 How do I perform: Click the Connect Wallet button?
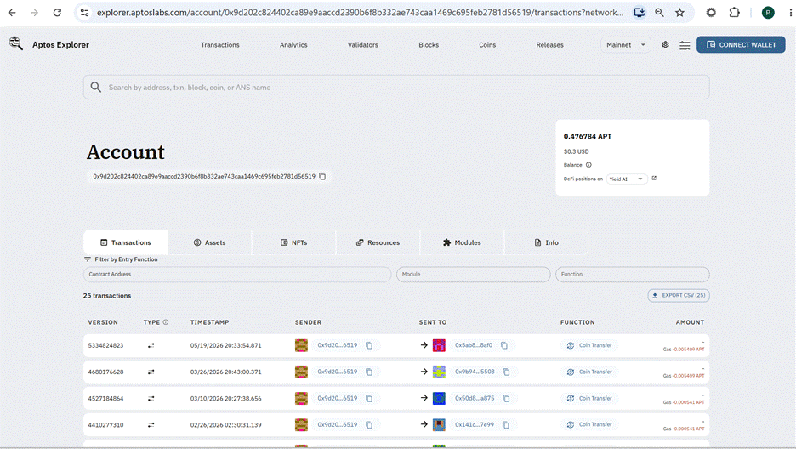[x=741, y=45]
